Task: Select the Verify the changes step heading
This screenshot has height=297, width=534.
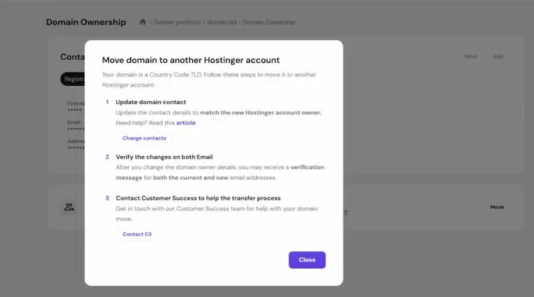Action: (164, 157)
